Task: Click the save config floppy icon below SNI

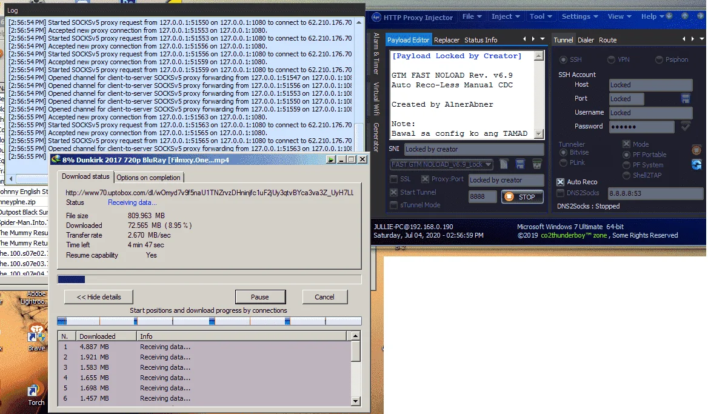Action: [x=520, y=164]
